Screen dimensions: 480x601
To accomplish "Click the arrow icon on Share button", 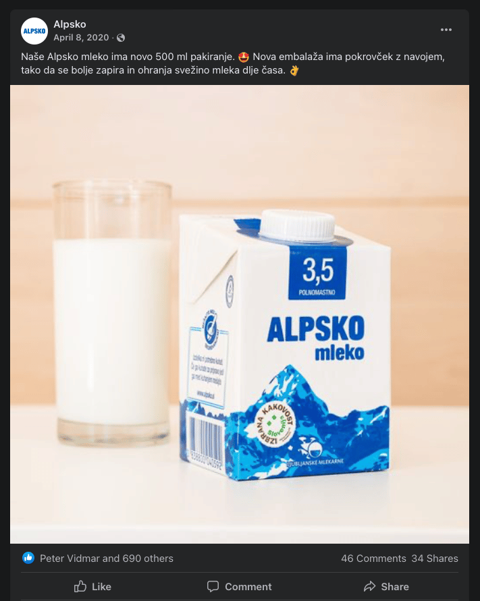I will pos(369,586).
